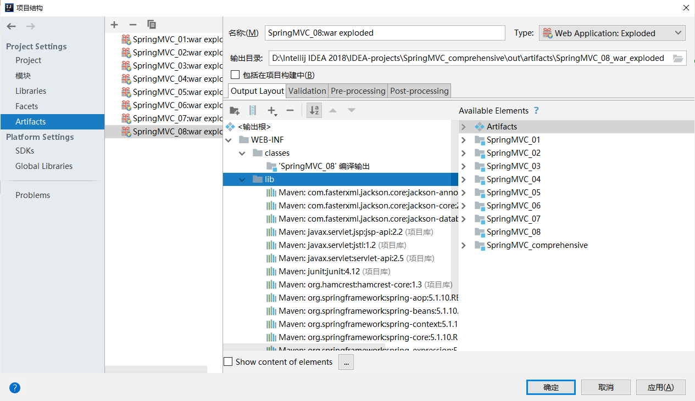Switch to the Output Layout tab
The height and width of the screenshot is (401, 695).
pyautogui.click(x=257, y=91)
